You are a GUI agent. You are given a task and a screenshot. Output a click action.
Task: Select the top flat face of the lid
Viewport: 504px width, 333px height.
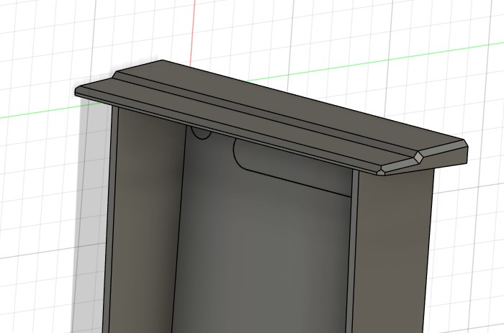[289, 104]
